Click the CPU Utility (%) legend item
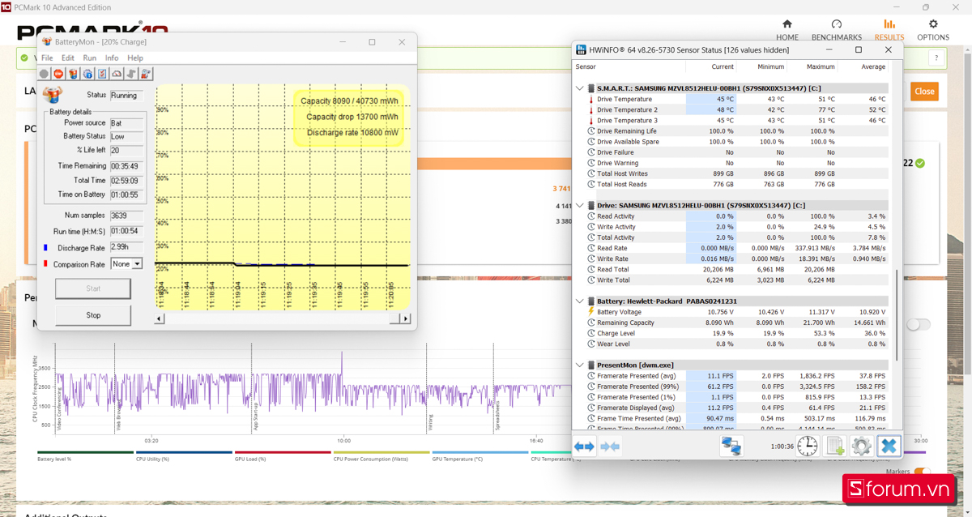972x517 pixels. [152, 459]
